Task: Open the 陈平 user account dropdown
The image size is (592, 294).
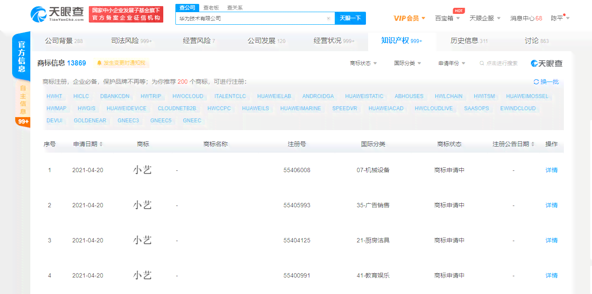Action: pyautogui.click(x=560, y=18)
